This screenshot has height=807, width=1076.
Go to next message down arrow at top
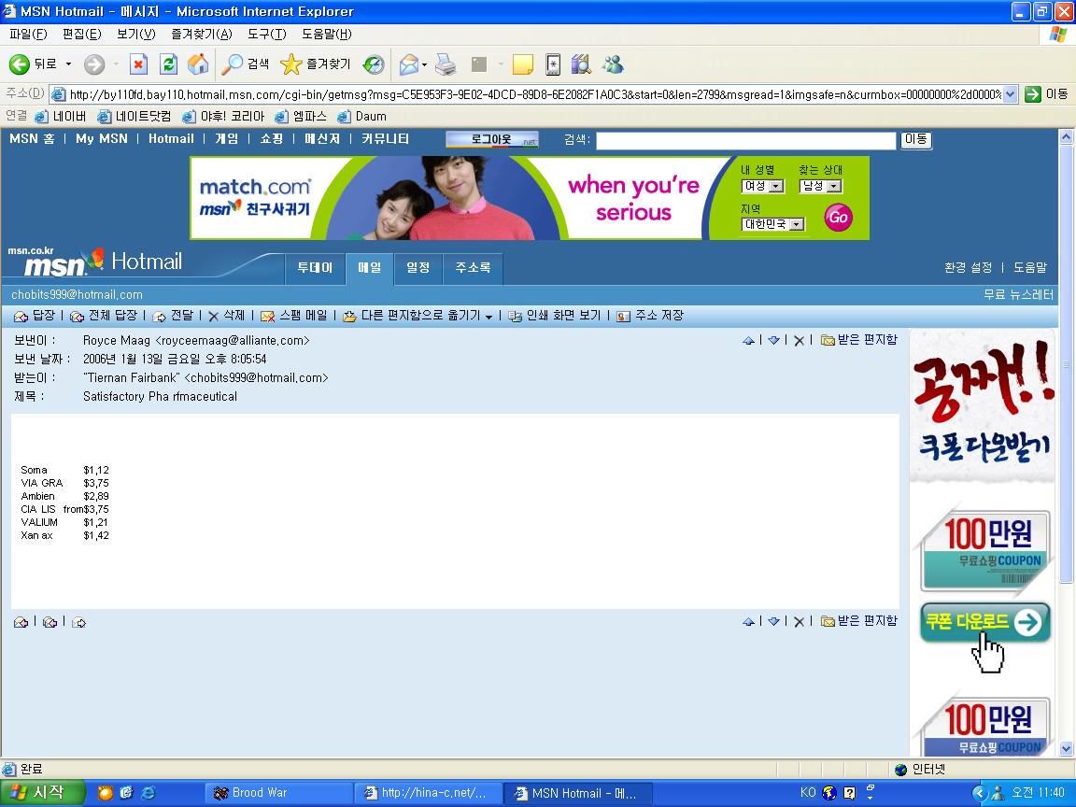click(774, 340)
